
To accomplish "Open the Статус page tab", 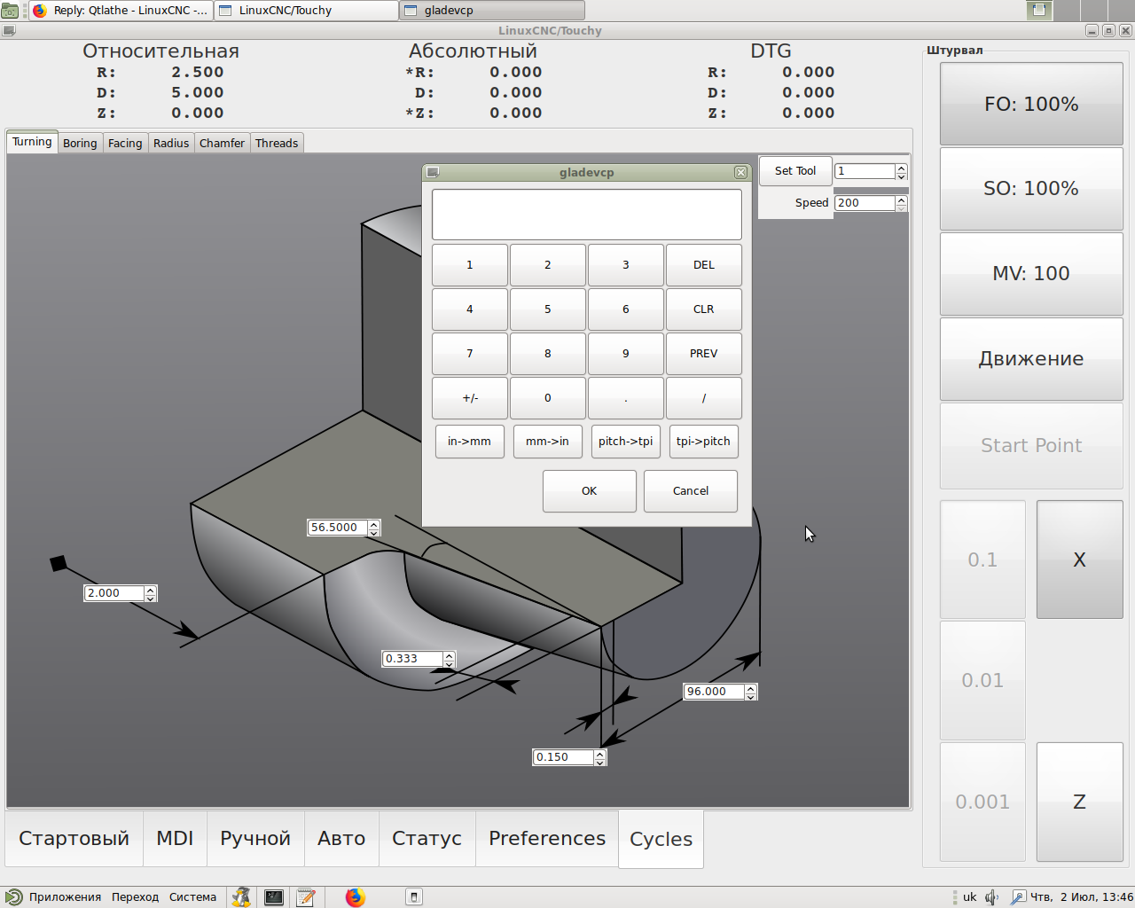I will click(427, 838).
